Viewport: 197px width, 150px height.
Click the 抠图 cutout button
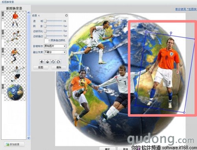[41, 67]
